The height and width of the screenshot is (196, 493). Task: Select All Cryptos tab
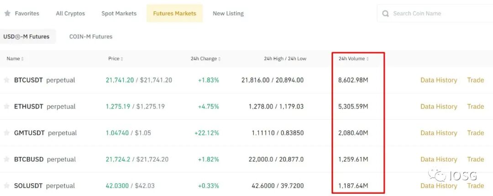coord(70,14)
